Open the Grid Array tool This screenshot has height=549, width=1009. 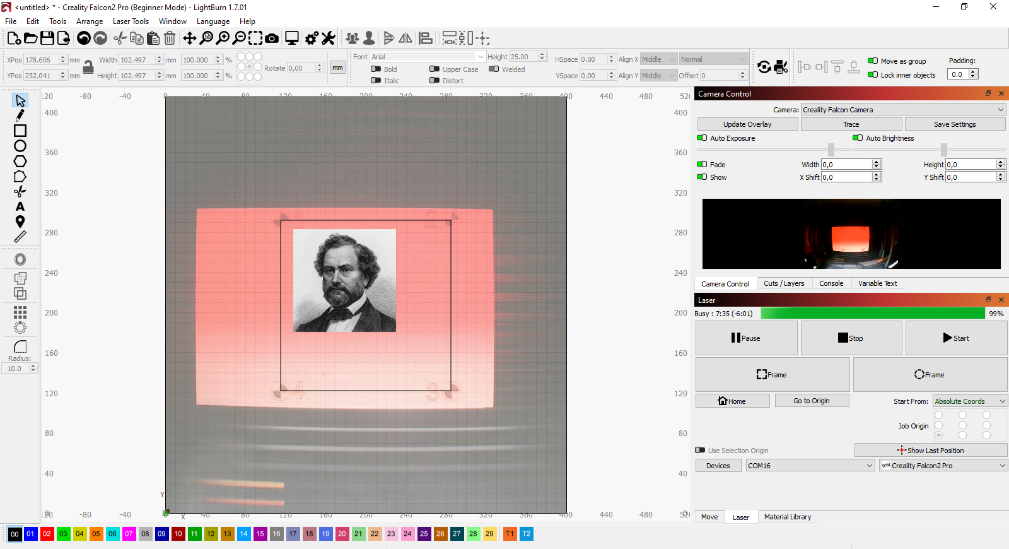click(20, 312)
